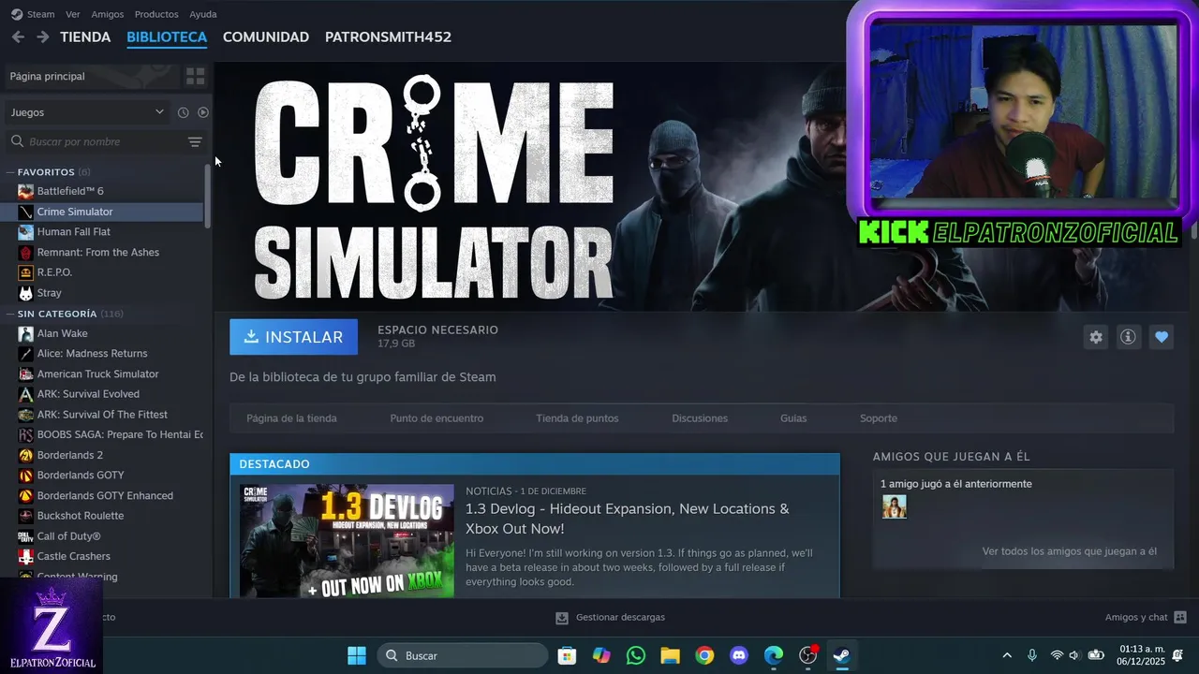Click the library list scrollbar
Image resolution: width=1199 pixels, height=674 pixels.
click(x=208, y=196)
